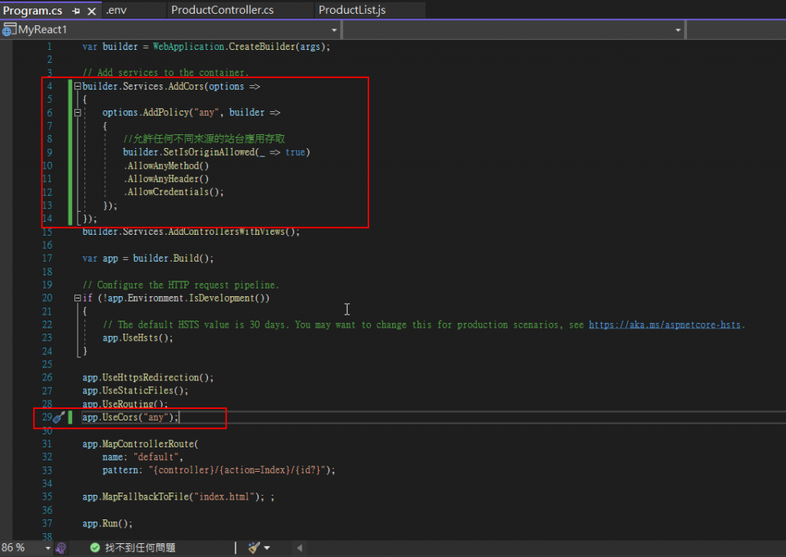
Task: Open the .env file tab
Action: (117, 10)
